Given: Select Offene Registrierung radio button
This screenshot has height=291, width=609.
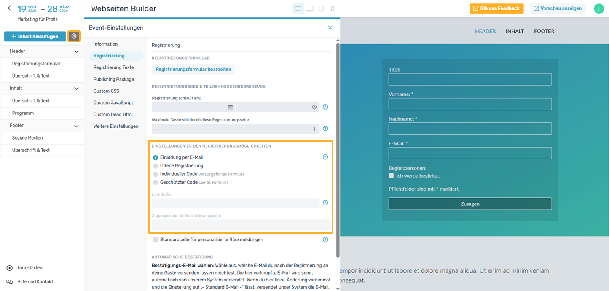Looking at the screenshot, I should pos(155,166).
